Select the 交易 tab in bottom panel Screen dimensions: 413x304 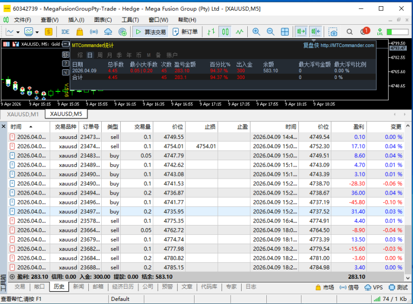click(20, 287)
